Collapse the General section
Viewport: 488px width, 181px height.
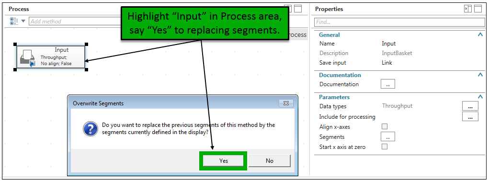tap(480, 35)
